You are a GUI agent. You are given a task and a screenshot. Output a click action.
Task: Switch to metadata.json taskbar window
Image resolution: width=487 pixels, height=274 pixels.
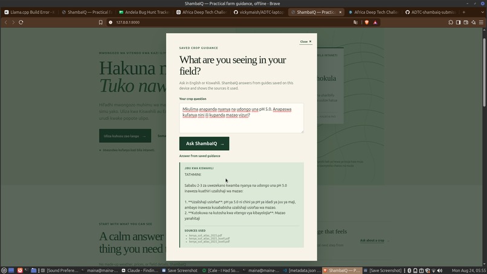tap(302, 270)
